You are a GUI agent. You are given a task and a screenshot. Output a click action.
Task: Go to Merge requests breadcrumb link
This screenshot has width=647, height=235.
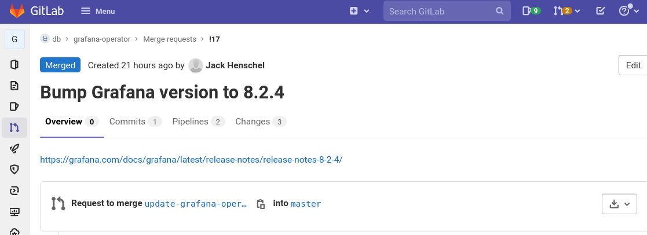coord(170,39)
